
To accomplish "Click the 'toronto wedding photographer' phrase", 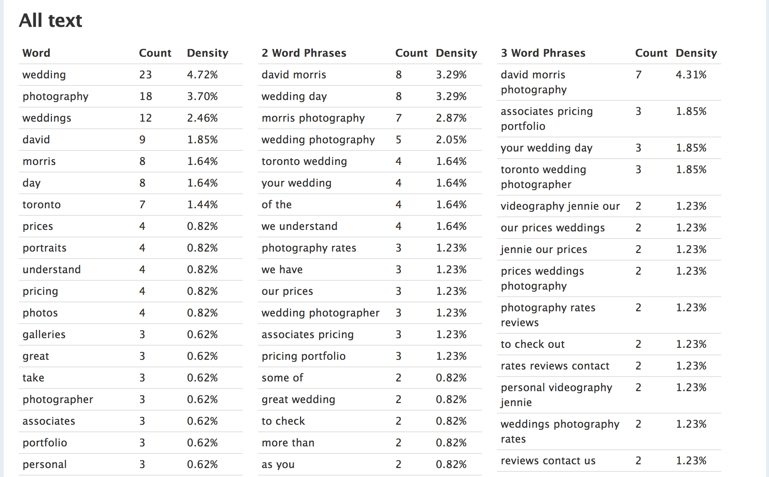I will [x=543, y=177].
